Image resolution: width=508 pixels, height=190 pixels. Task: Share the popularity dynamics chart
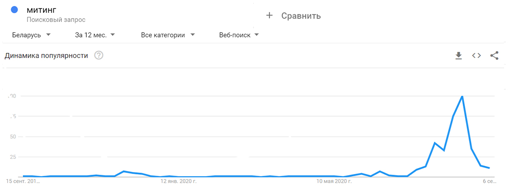[x=494, y=56]
